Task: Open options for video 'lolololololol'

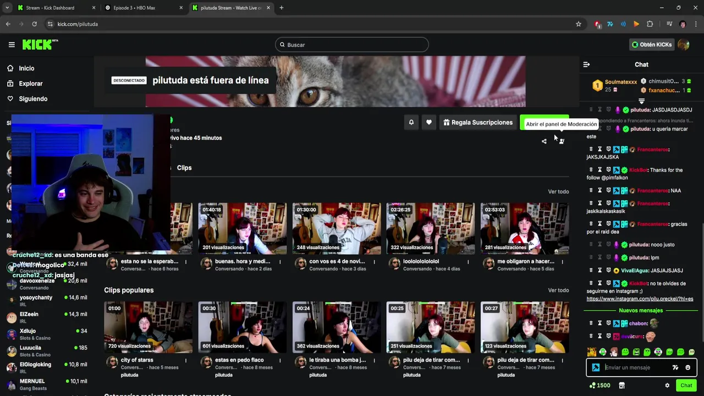Action: pyautogui.click(x=468, y=262)
